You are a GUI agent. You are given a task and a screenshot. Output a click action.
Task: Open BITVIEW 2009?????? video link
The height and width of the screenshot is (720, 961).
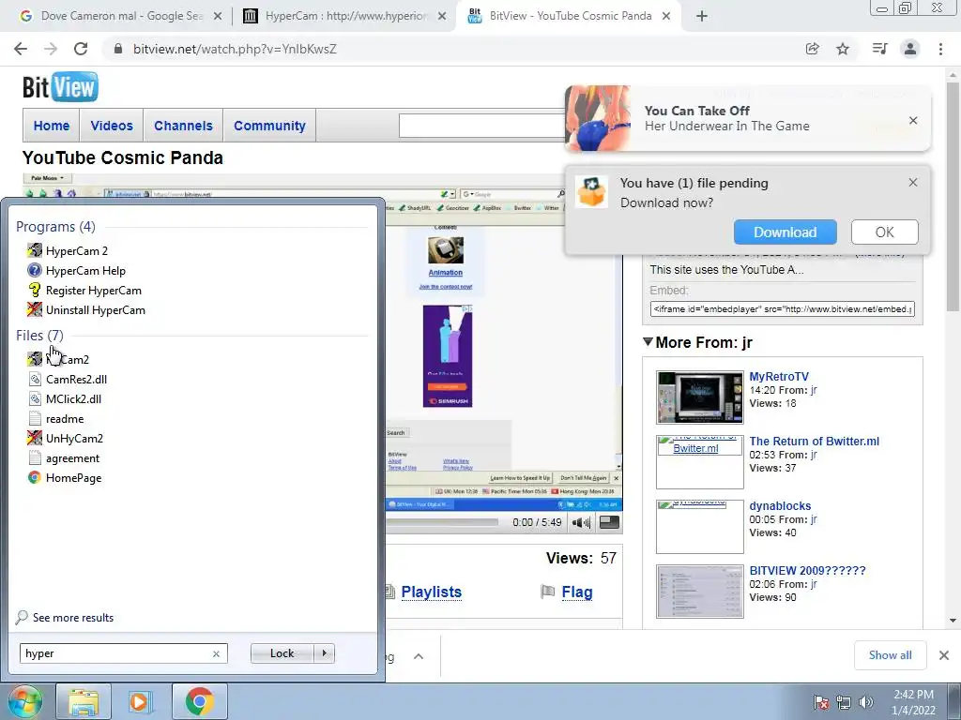tap(807, 571)
